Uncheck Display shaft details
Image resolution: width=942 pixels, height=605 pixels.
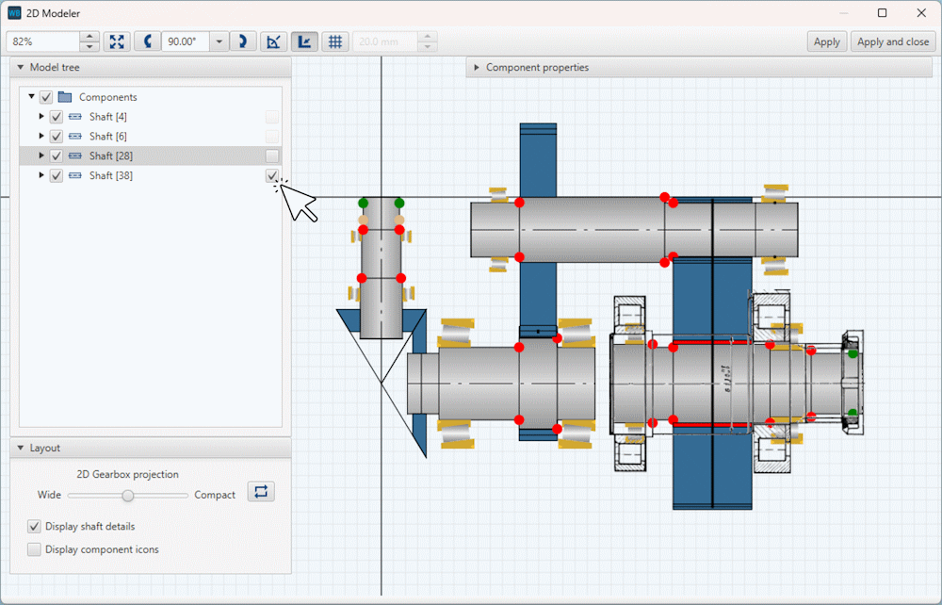tap(35, 527)
